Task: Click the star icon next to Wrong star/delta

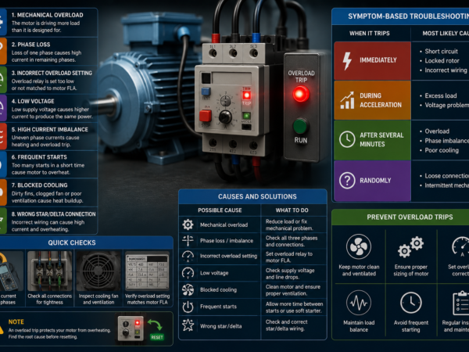Action: click(x=188, y=325)
